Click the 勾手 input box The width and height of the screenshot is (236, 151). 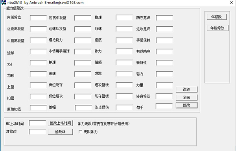click(x=164, y=106)
